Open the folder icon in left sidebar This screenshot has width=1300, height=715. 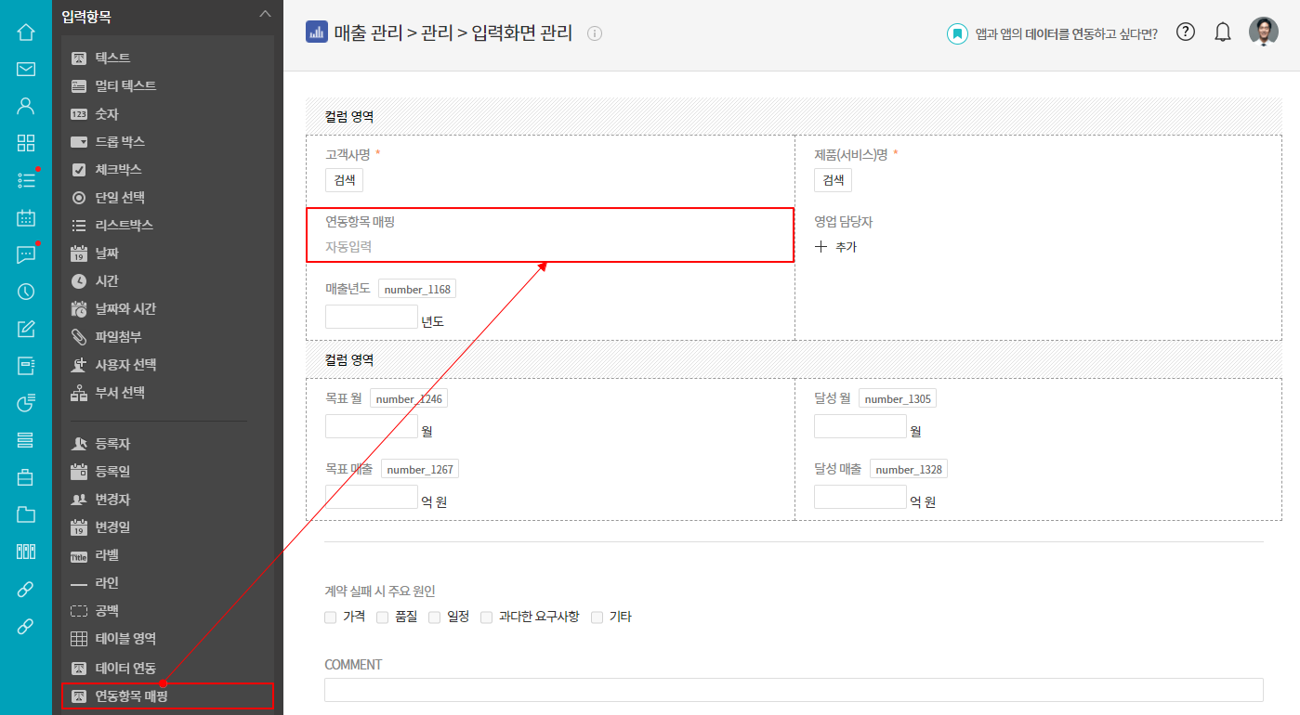(x=26, y=514)
